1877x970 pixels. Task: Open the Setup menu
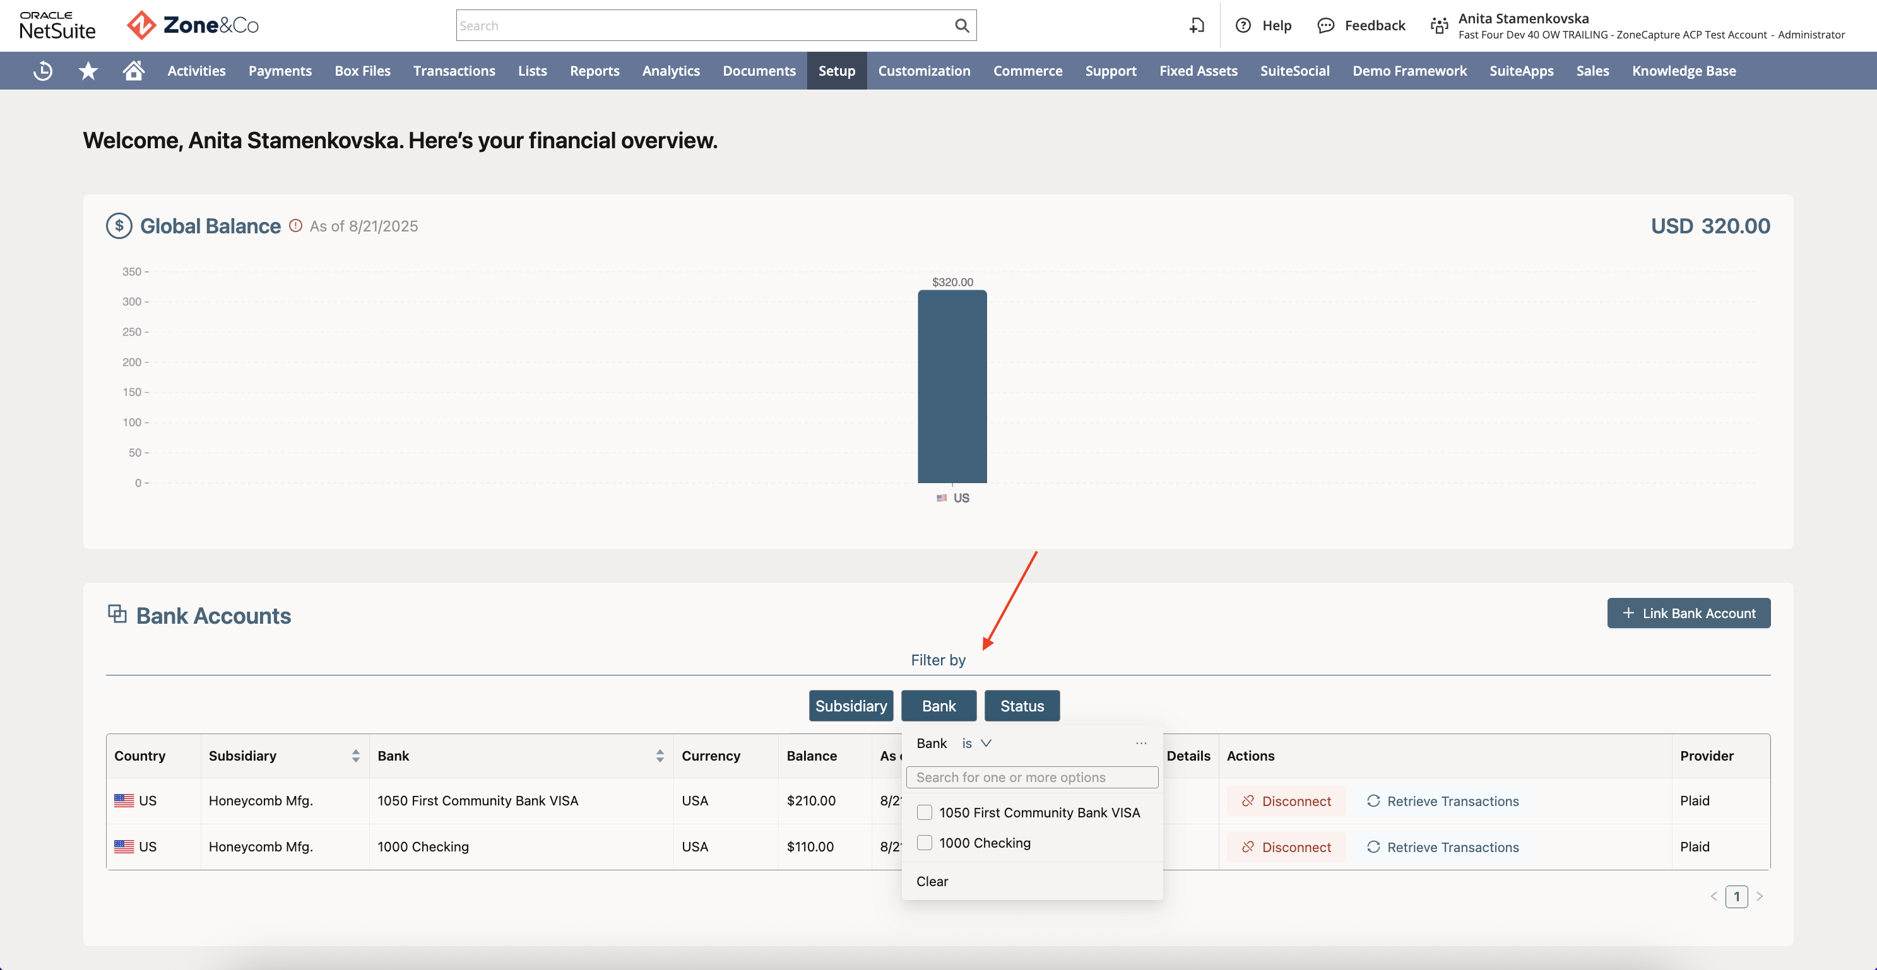point(836,71)
